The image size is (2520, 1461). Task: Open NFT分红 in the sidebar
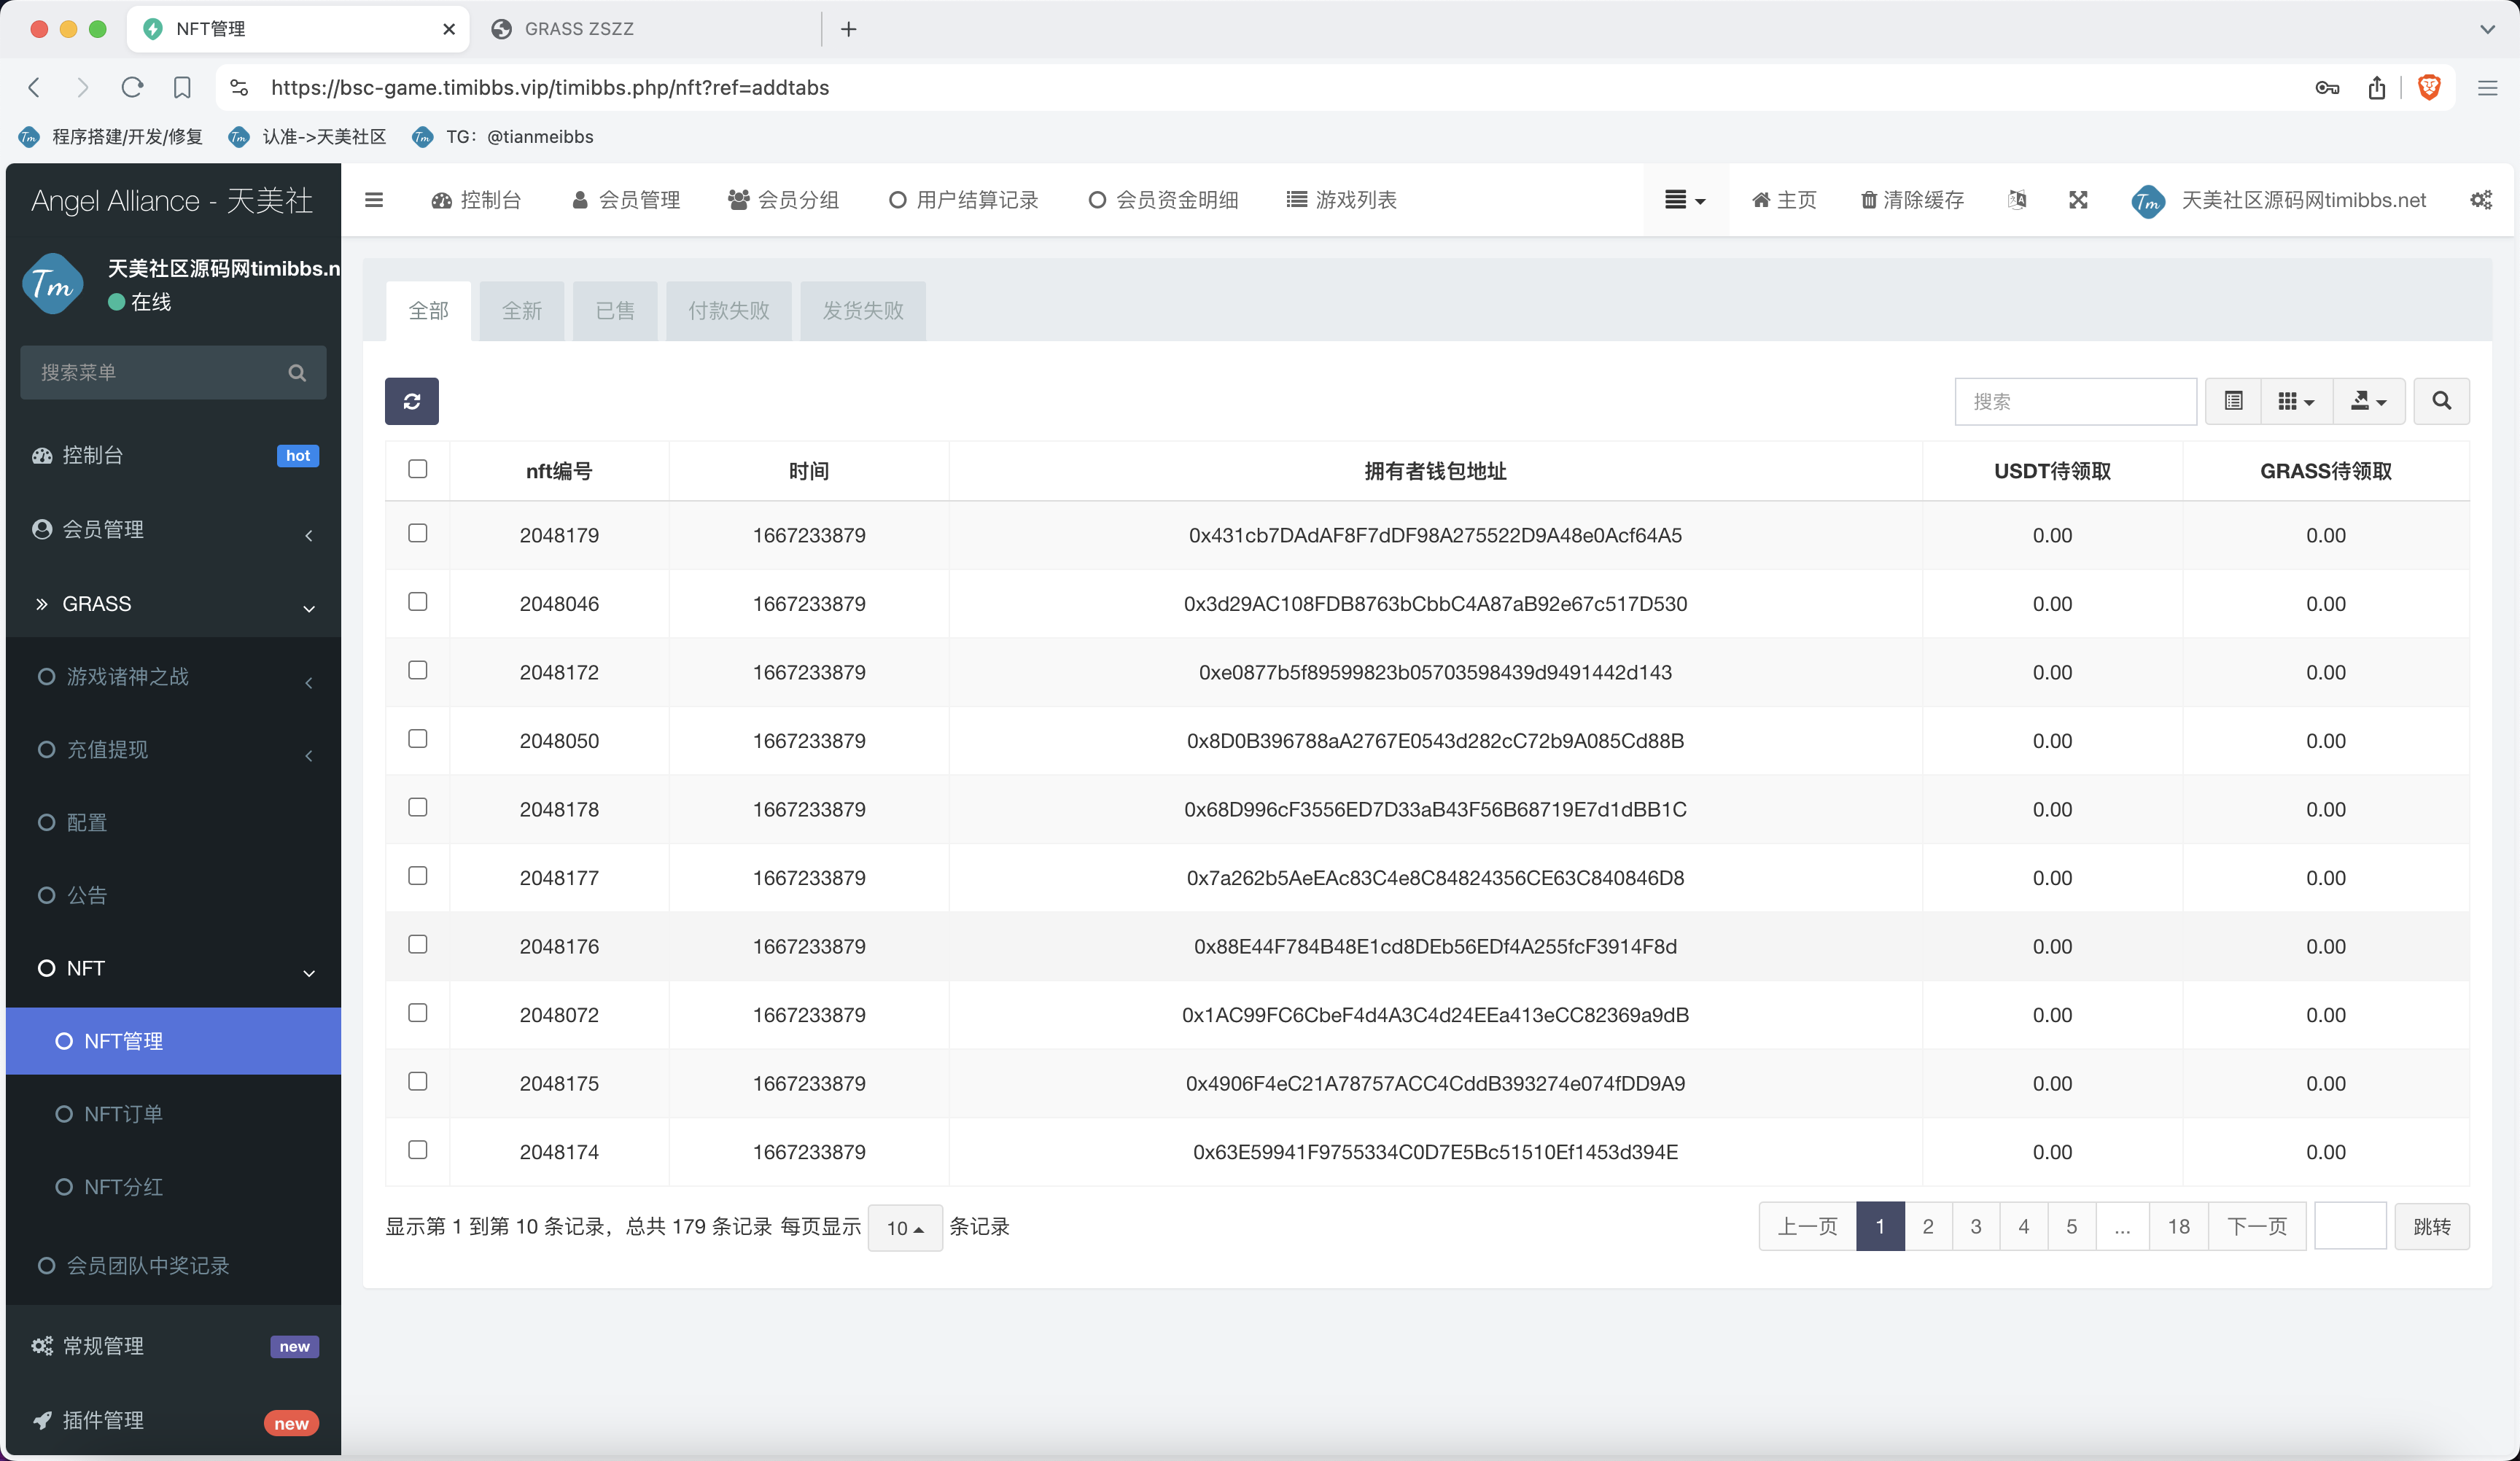[x=173, y=1187]
